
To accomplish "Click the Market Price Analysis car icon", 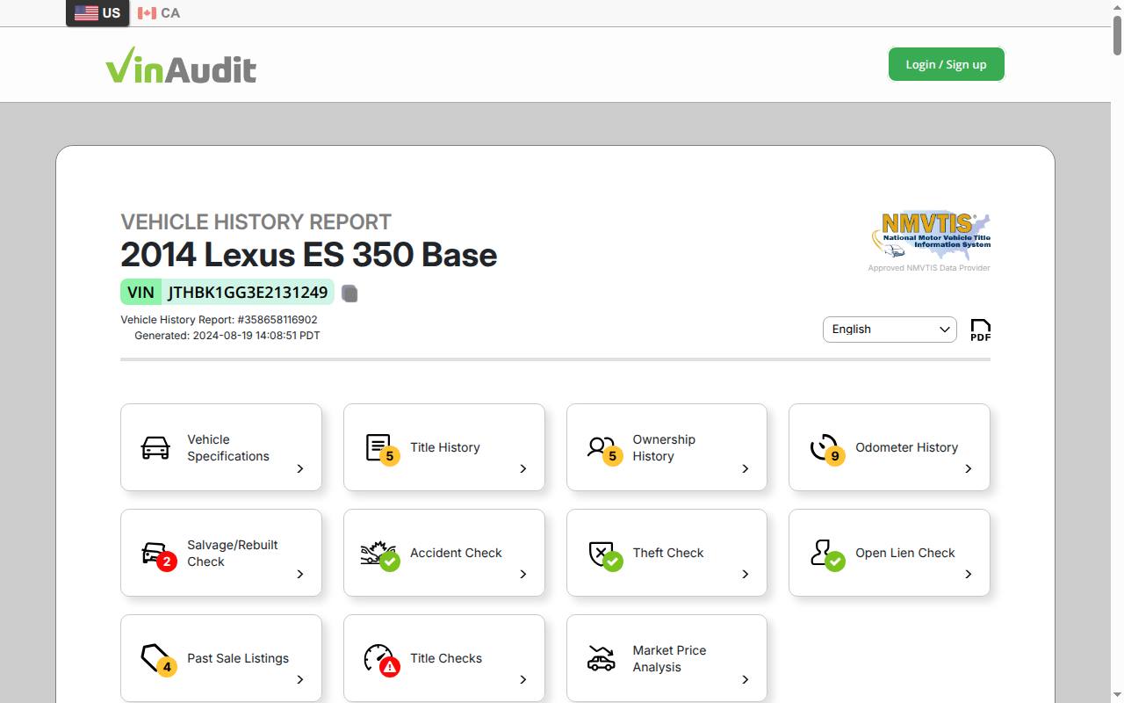I will pos(602,658).
